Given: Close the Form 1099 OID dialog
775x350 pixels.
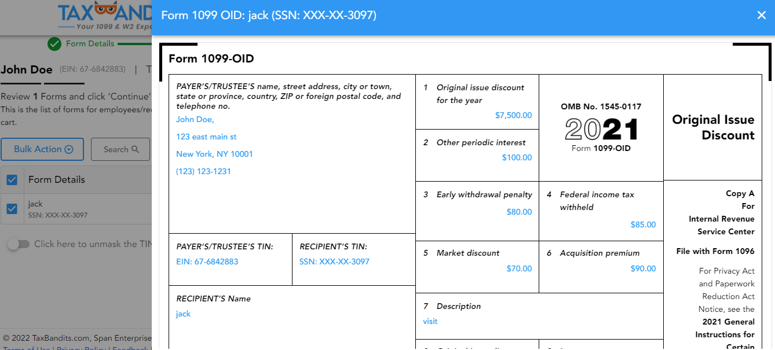Looking at the screenshot, I should (761, 15).
